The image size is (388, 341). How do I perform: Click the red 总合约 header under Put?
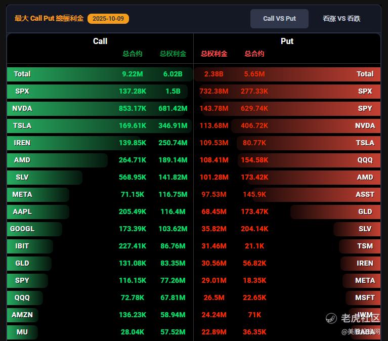click(x=254, y=54)
